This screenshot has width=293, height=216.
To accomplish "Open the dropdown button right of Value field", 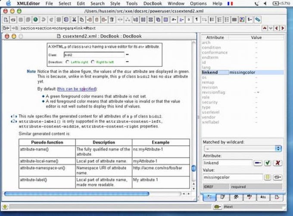I will 277,177.
